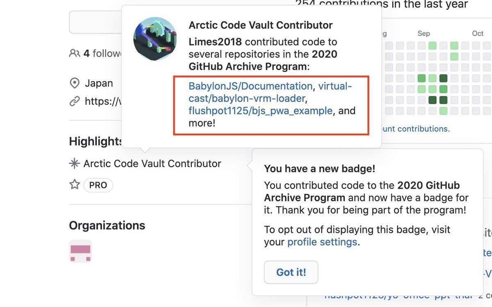Click the followers people icon
492x307 pixels.
pos(75,52)
